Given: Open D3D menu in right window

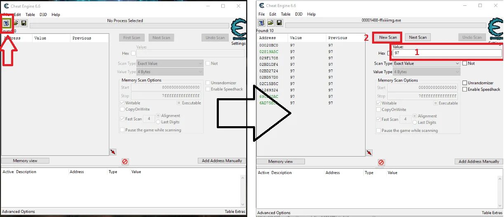Looking at the screenshot, I should click(x=299, y=14).
